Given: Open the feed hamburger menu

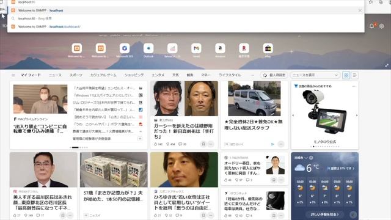Looking at the screenshot, I should coord(13,75).
